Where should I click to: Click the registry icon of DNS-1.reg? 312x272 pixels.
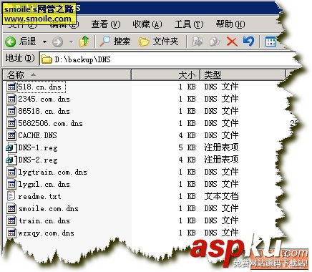point(11,147)
